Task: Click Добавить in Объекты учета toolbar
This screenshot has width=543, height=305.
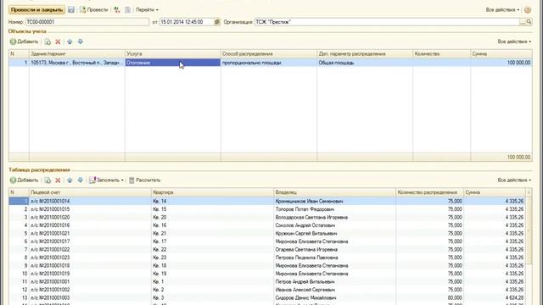Action: (24, 42)
